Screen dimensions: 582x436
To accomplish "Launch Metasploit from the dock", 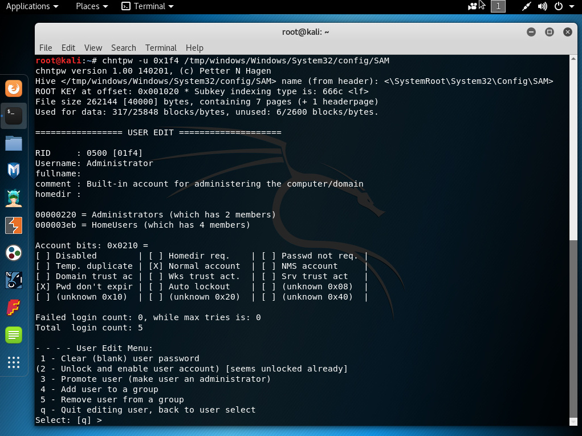I will 14,170.
